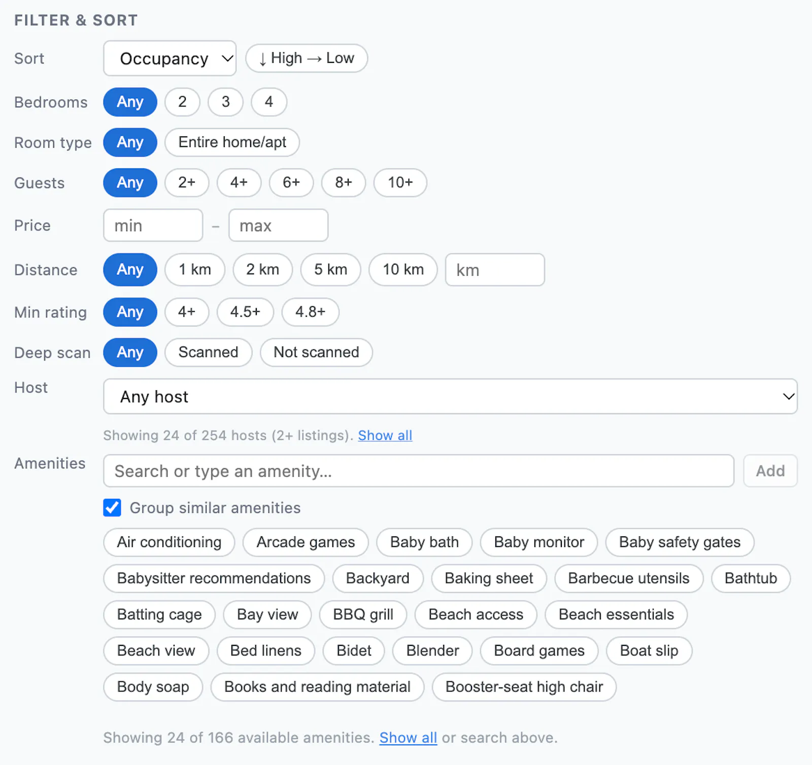Focus the minimum price field
The width and height of the screenshot is (812, 765).
tap(153, 225)
